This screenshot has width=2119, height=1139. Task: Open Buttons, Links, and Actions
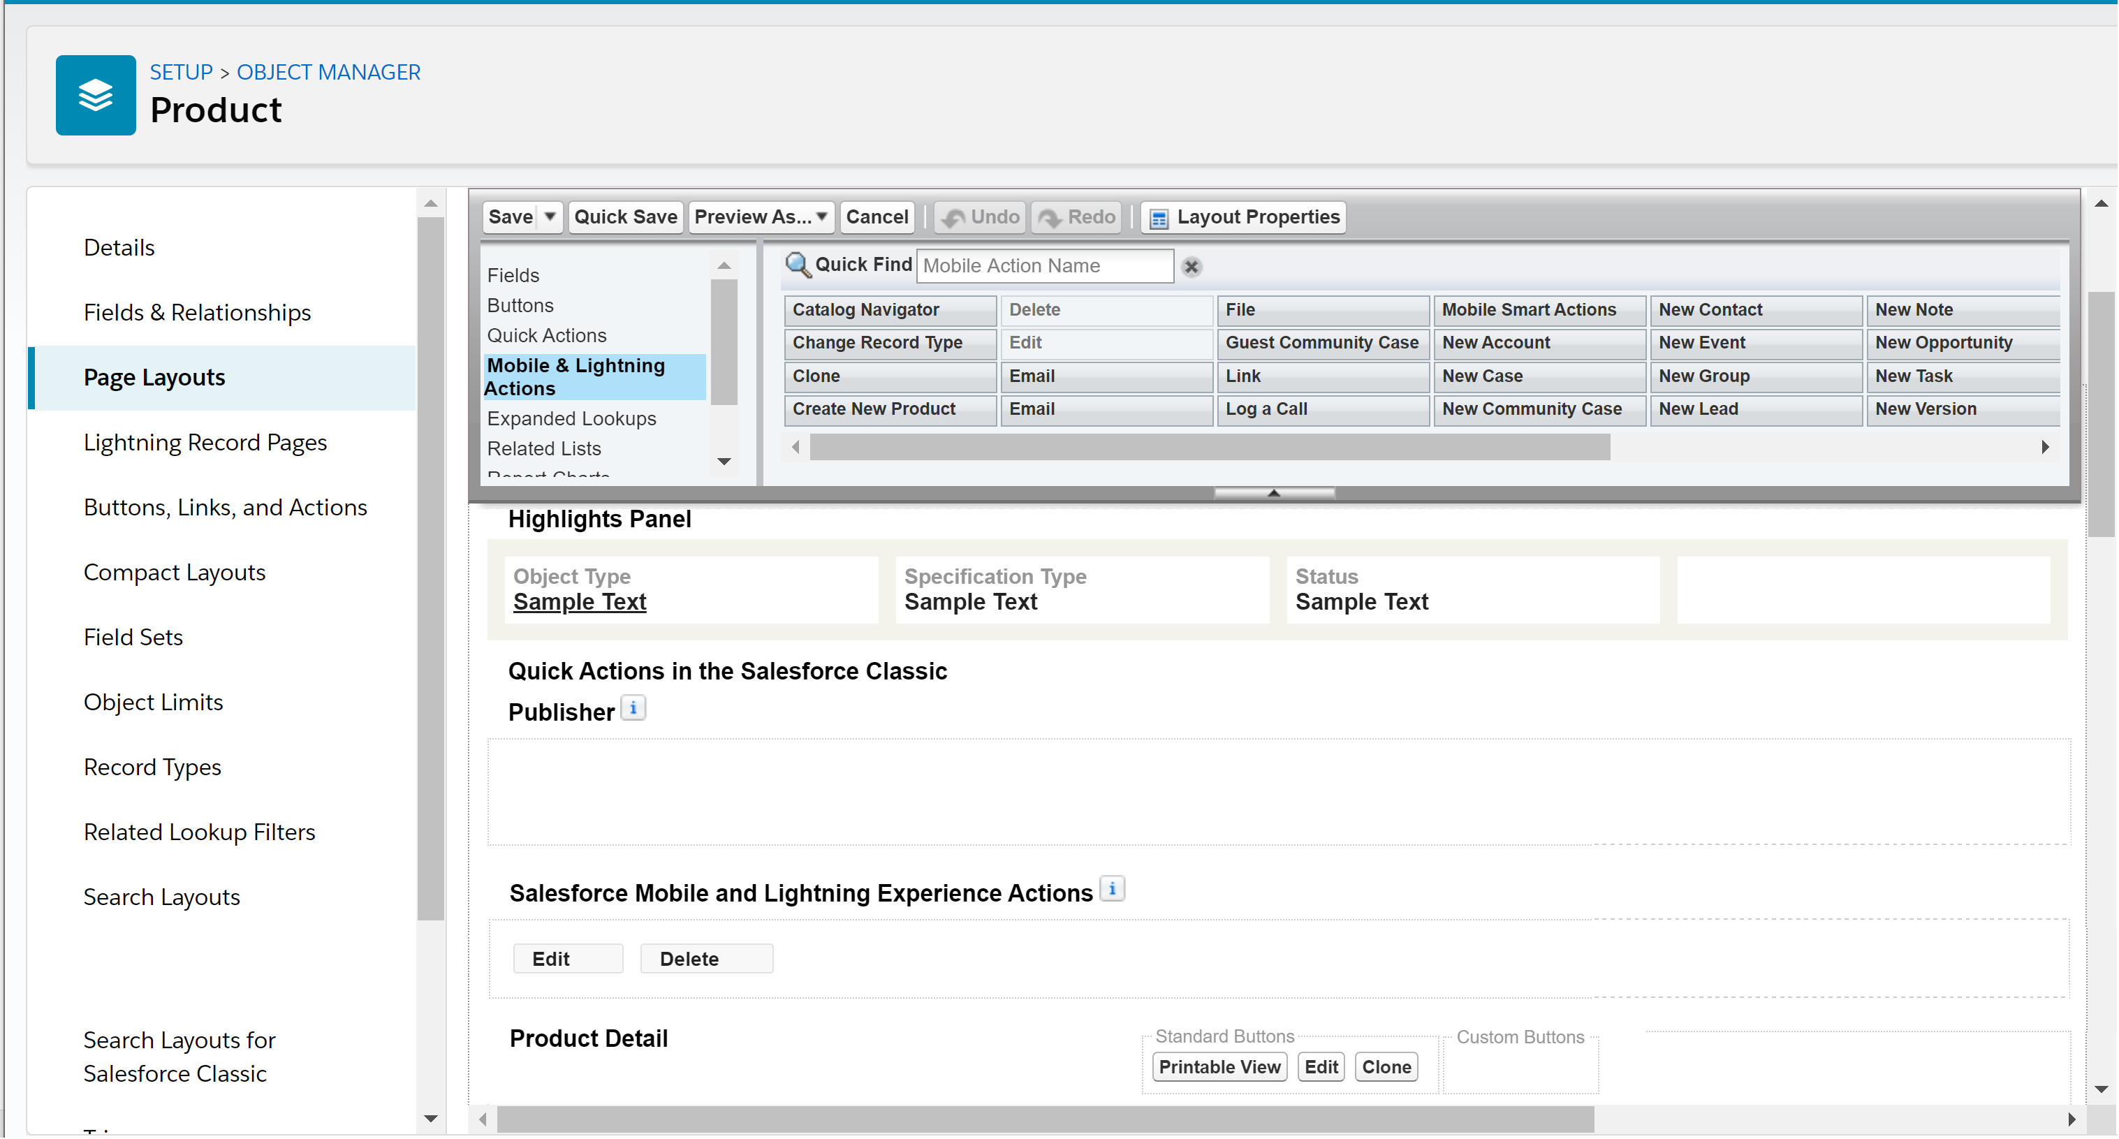226,508
